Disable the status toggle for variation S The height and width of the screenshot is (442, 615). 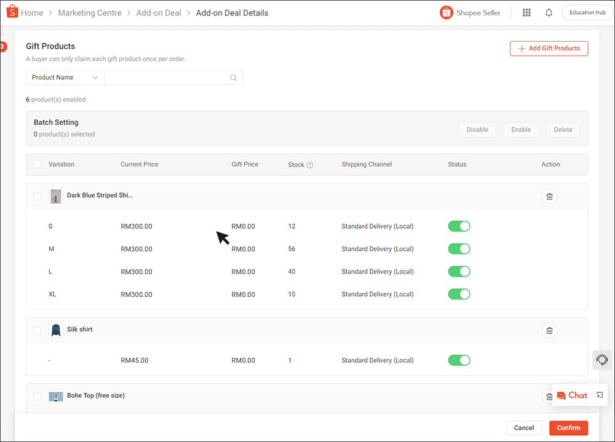pos(459,226)
